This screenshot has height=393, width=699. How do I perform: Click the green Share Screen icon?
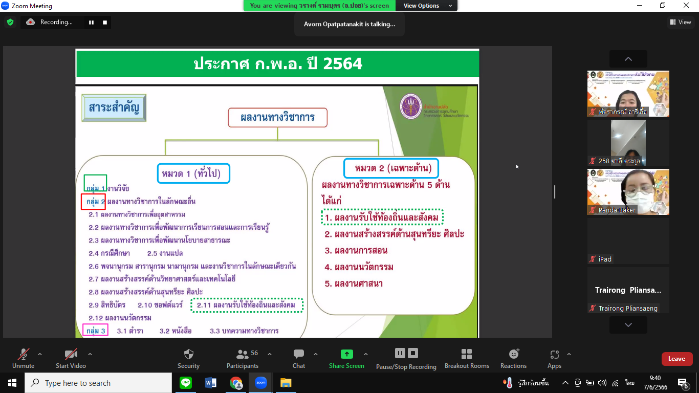pyautogui.click(x=346, y=355)
